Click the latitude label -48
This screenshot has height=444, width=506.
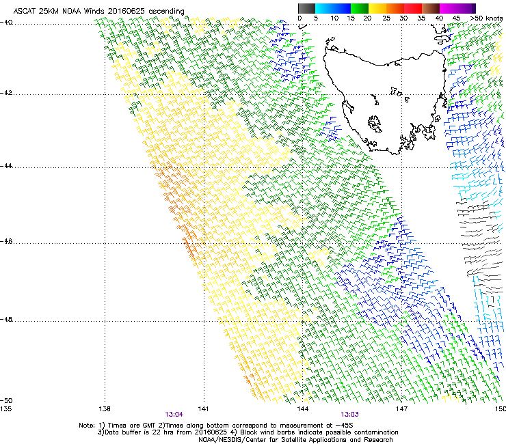tap(6, 319)
